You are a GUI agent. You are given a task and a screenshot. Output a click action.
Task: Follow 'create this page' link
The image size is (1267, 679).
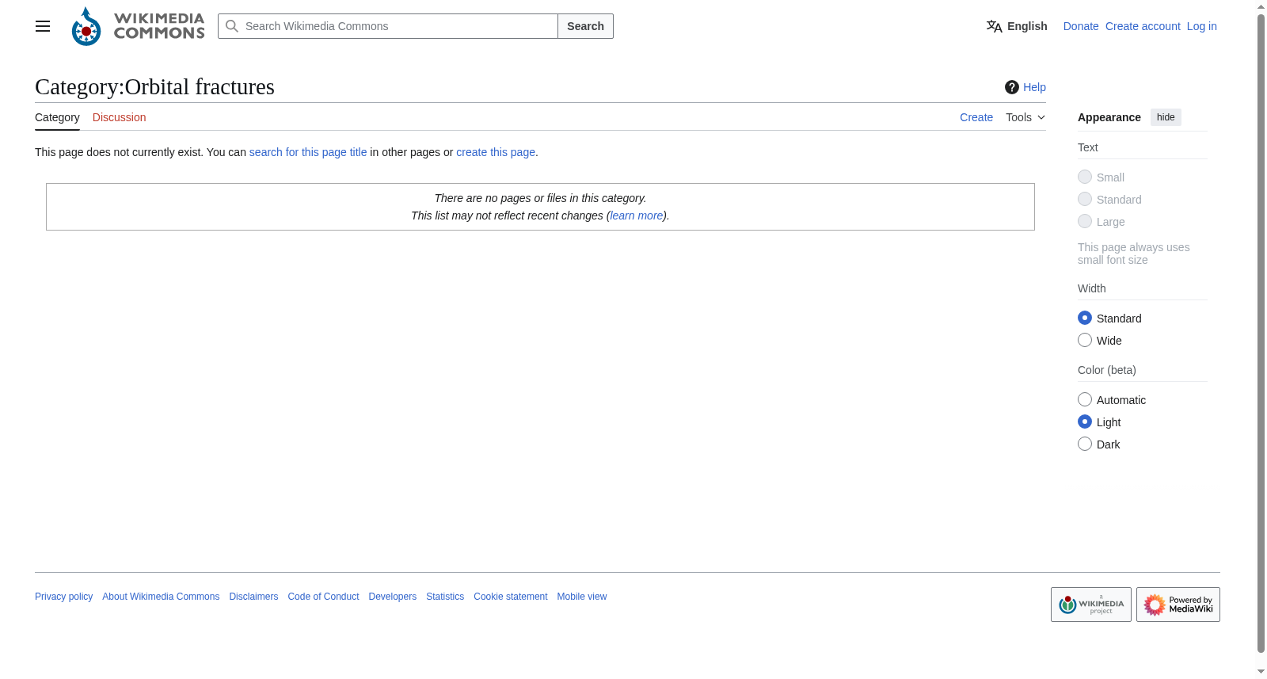point(496,152)
